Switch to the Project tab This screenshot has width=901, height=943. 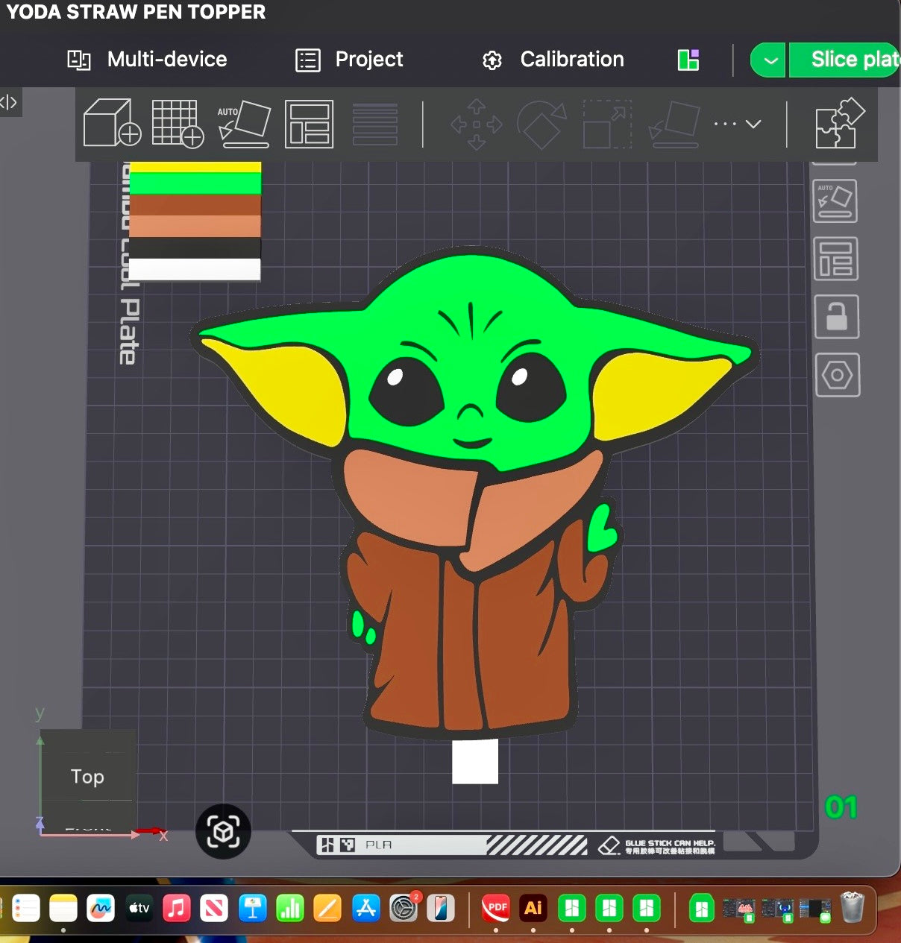[x=349, y=60]
